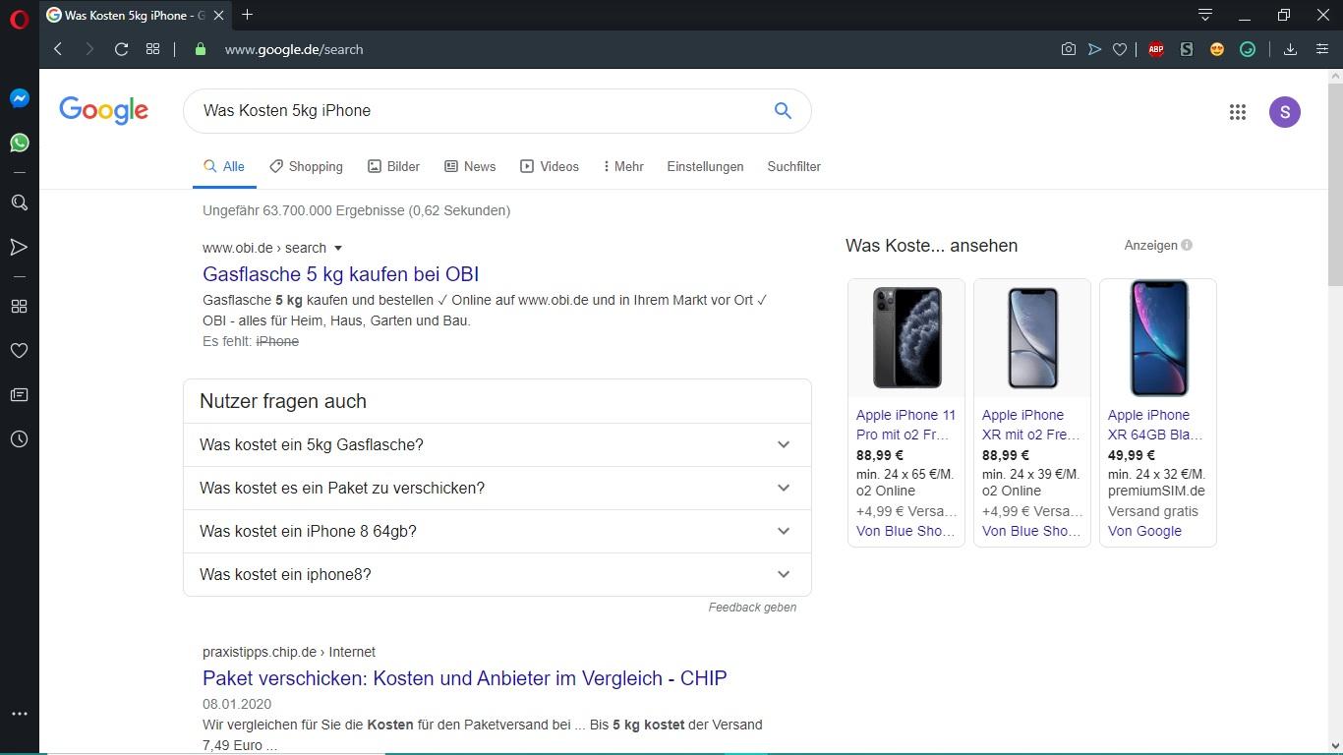Click 'Feedback geben' link
Image resolution: width=1343 pixels, height=755 pixels.
coord(752,608)
